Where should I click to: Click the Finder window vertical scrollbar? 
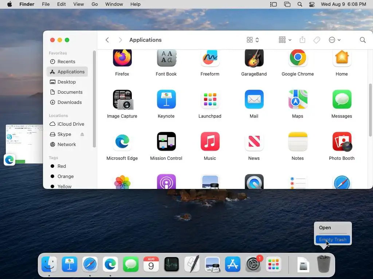(x=370, y=110)
